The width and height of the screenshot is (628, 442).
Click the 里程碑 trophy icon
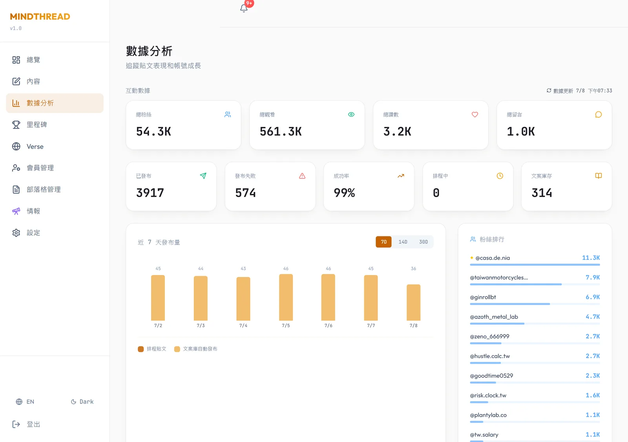click(16, 125)
